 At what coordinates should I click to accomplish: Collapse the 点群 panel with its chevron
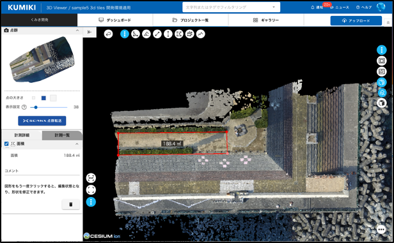point(77,31)
